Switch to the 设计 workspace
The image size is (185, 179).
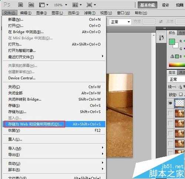165,5
